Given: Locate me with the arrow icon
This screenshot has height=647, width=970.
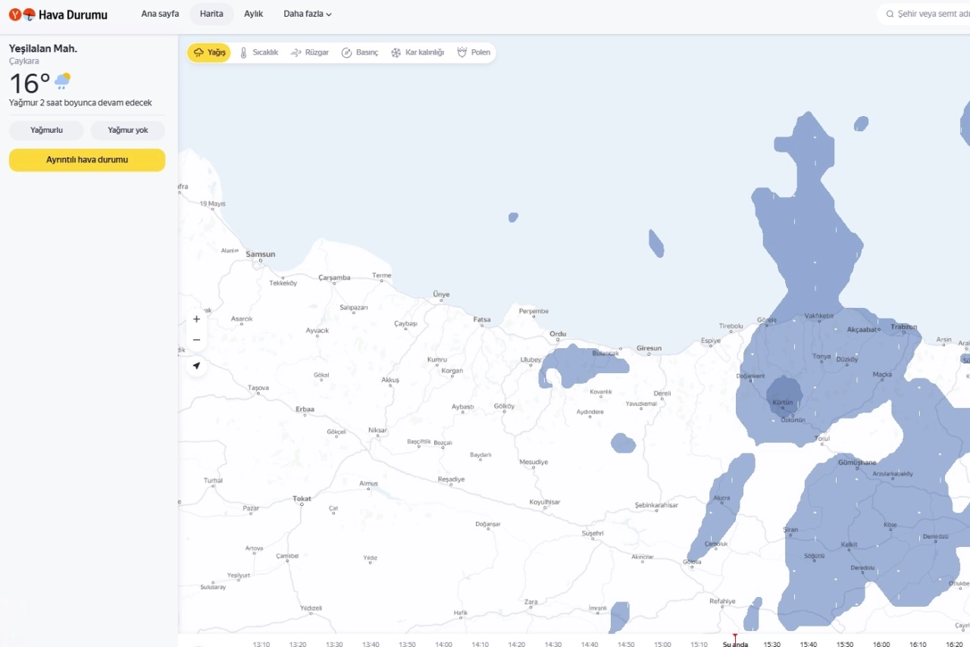Looking at the screenshot, I should 196,366.
